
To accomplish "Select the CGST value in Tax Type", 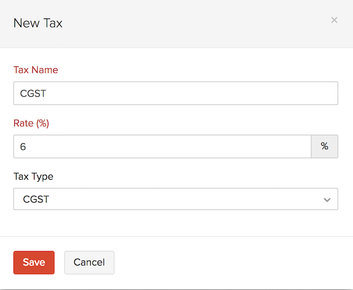I will pos(36,200).
